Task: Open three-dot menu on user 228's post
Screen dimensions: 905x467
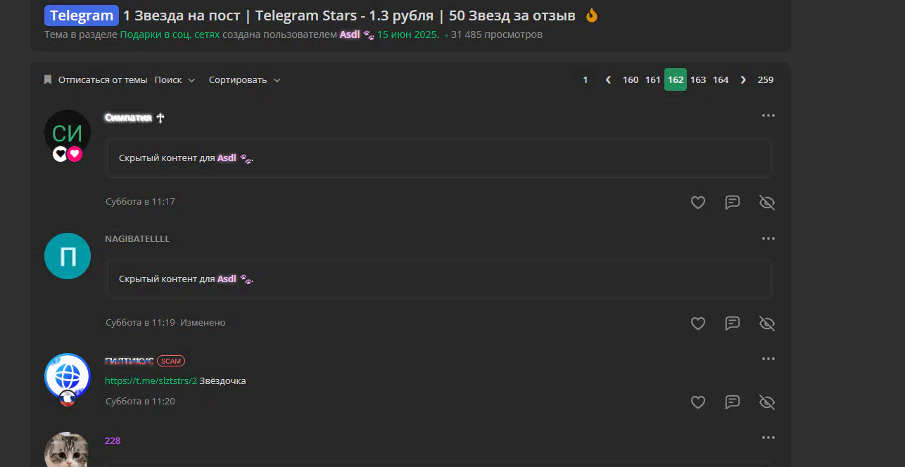Action: (x=768, y=437)
